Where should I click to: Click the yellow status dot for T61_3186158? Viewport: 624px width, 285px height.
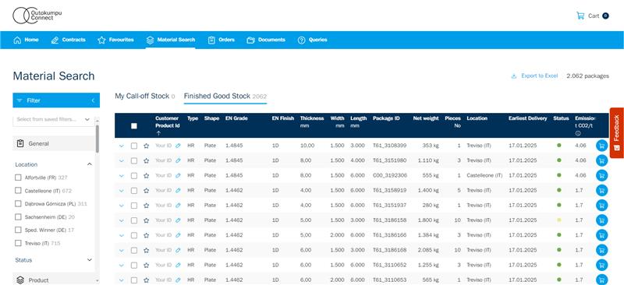pos(558,220)
